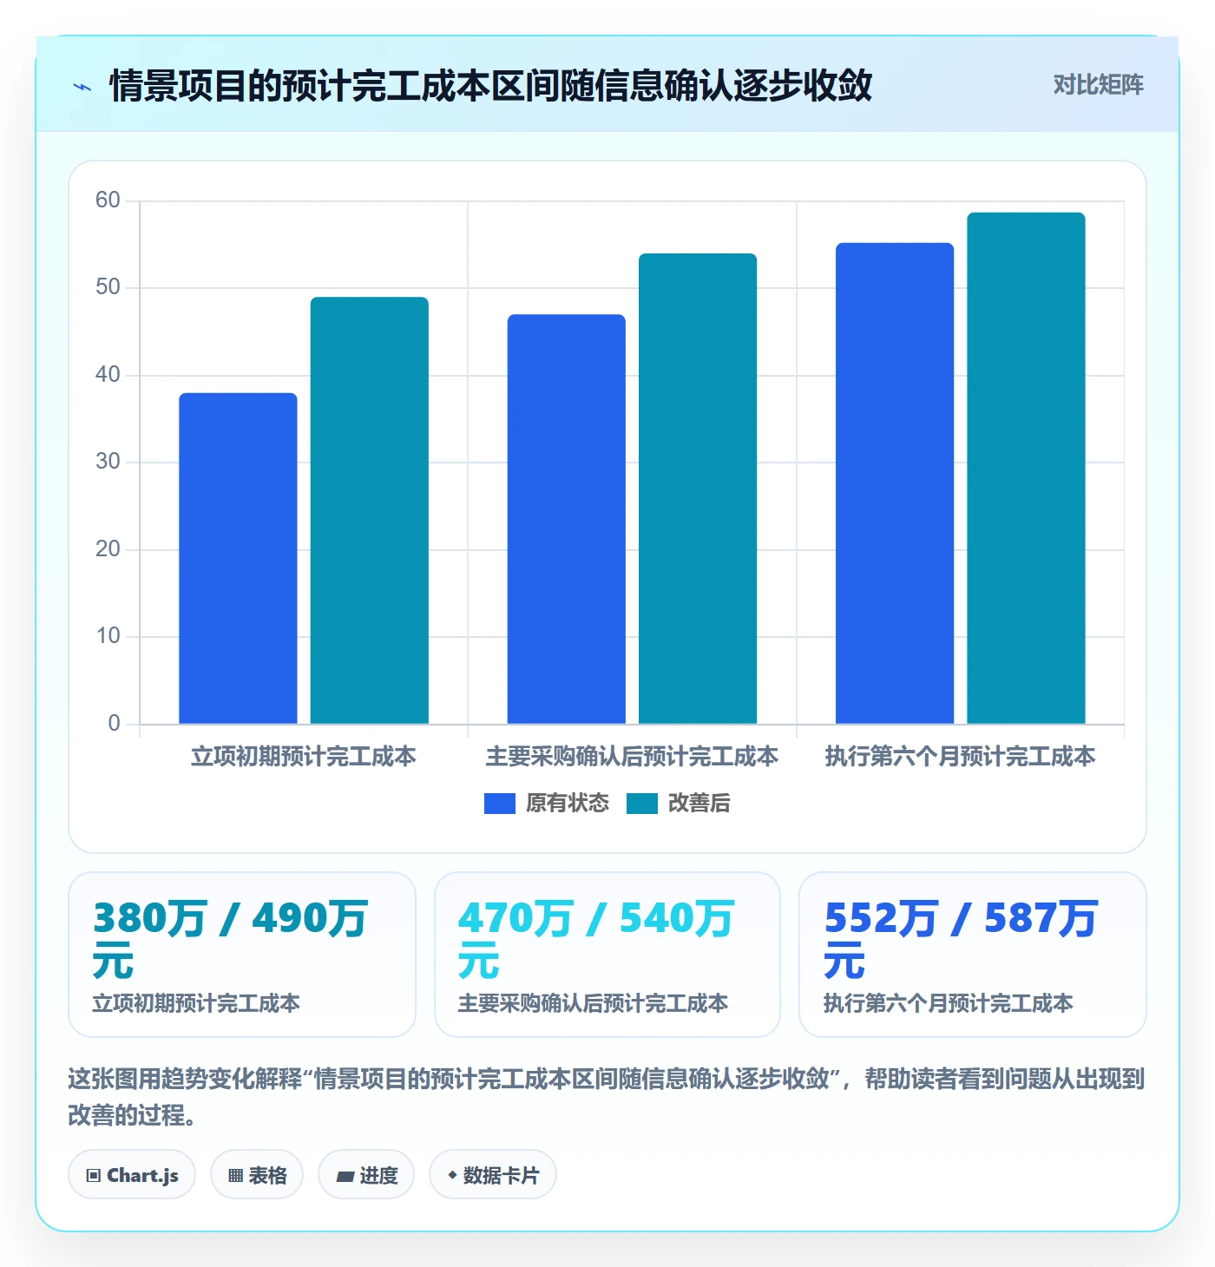Toggle the 原有状态 legend swatch
The image size is (1215, 1267).
500,804
